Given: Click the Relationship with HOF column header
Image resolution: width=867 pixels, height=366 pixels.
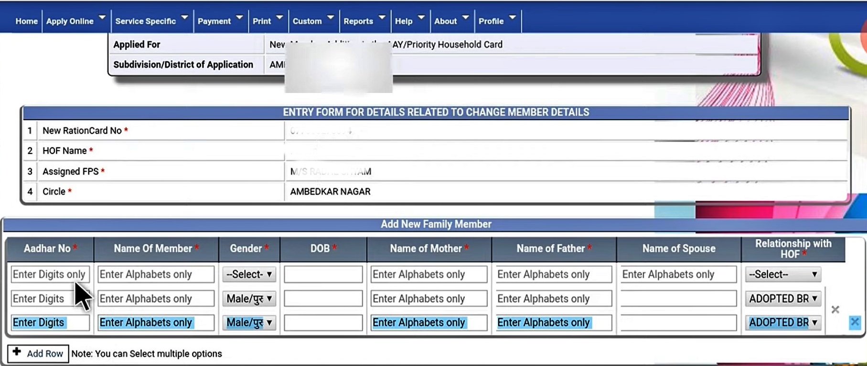Looking at the screenshot, I should (793, 249).
